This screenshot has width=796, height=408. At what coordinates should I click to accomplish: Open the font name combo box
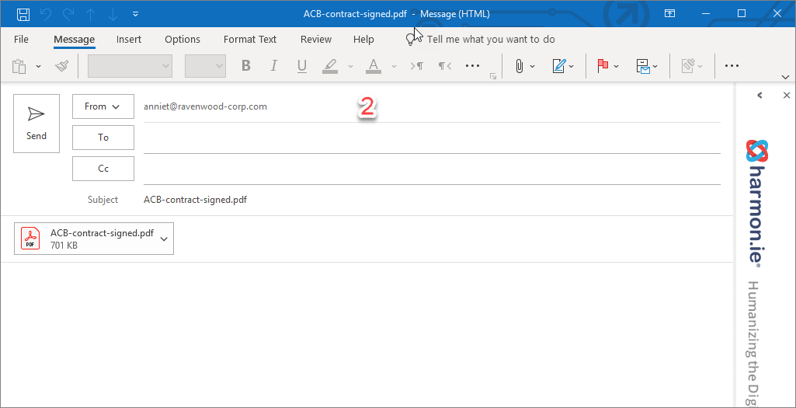pyautogui.click(x=130, y=66)
